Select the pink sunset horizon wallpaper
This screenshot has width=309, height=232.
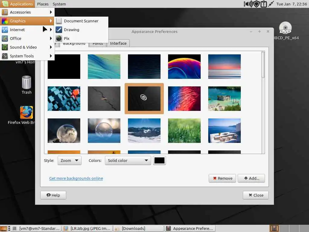click(x=225, y=66)
